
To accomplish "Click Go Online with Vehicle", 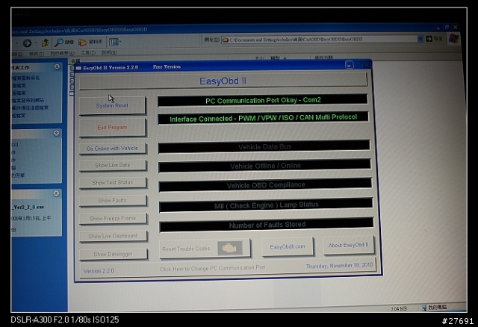I will point(113,149).
